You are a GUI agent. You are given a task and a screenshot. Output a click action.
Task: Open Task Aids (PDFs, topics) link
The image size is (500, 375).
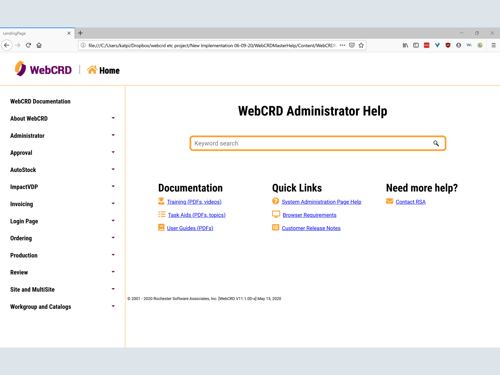coord(197,215)
